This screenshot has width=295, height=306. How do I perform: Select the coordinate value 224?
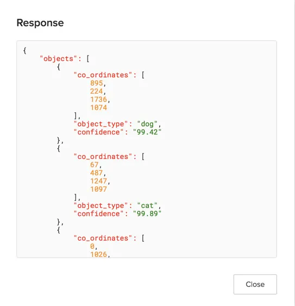[96, 91]
